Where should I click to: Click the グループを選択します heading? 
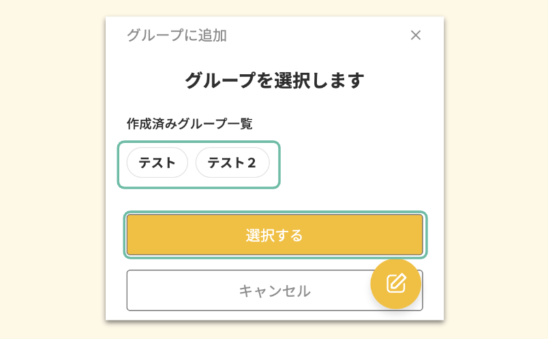[x=275, y=80]
